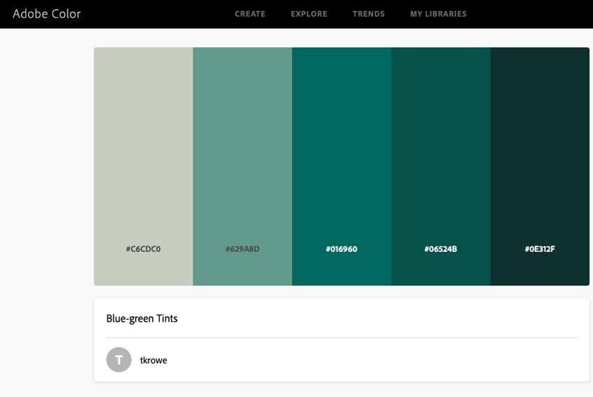Click the Adobe Color logo

pyautogui.click(x=47, y=14)
